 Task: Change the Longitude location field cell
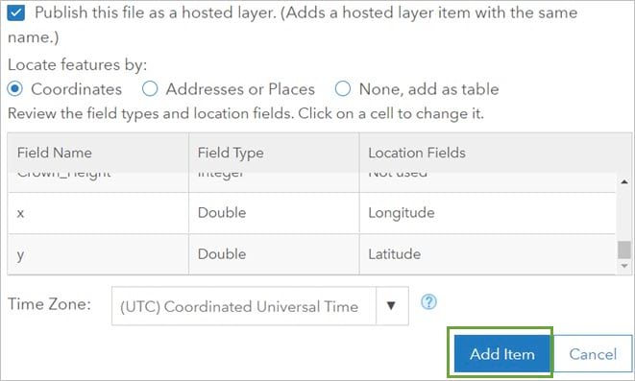tap(487, 213)
